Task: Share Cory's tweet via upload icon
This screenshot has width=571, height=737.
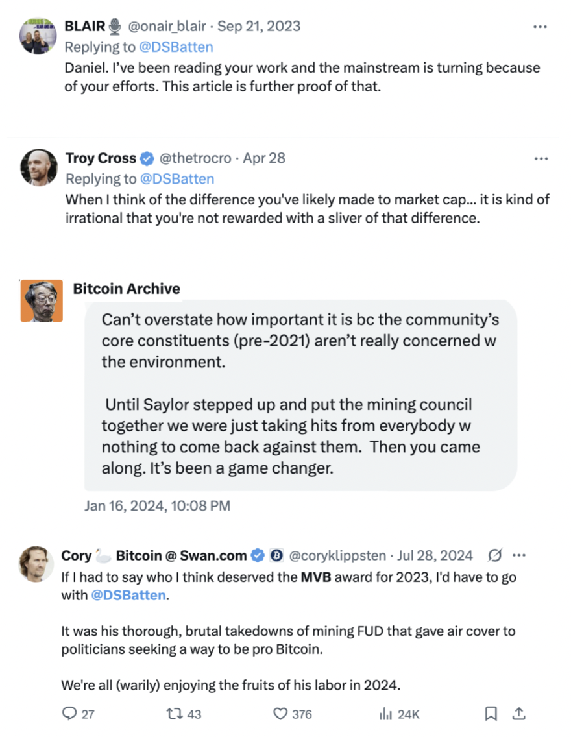Action: (x=519, y=714)
